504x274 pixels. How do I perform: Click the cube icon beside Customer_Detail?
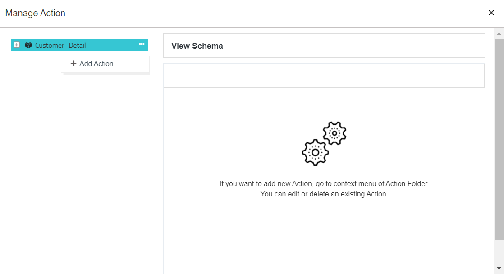pos(28,45)
